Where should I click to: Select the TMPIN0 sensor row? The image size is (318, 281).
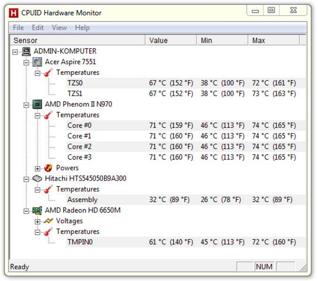(x=186, y=242)
